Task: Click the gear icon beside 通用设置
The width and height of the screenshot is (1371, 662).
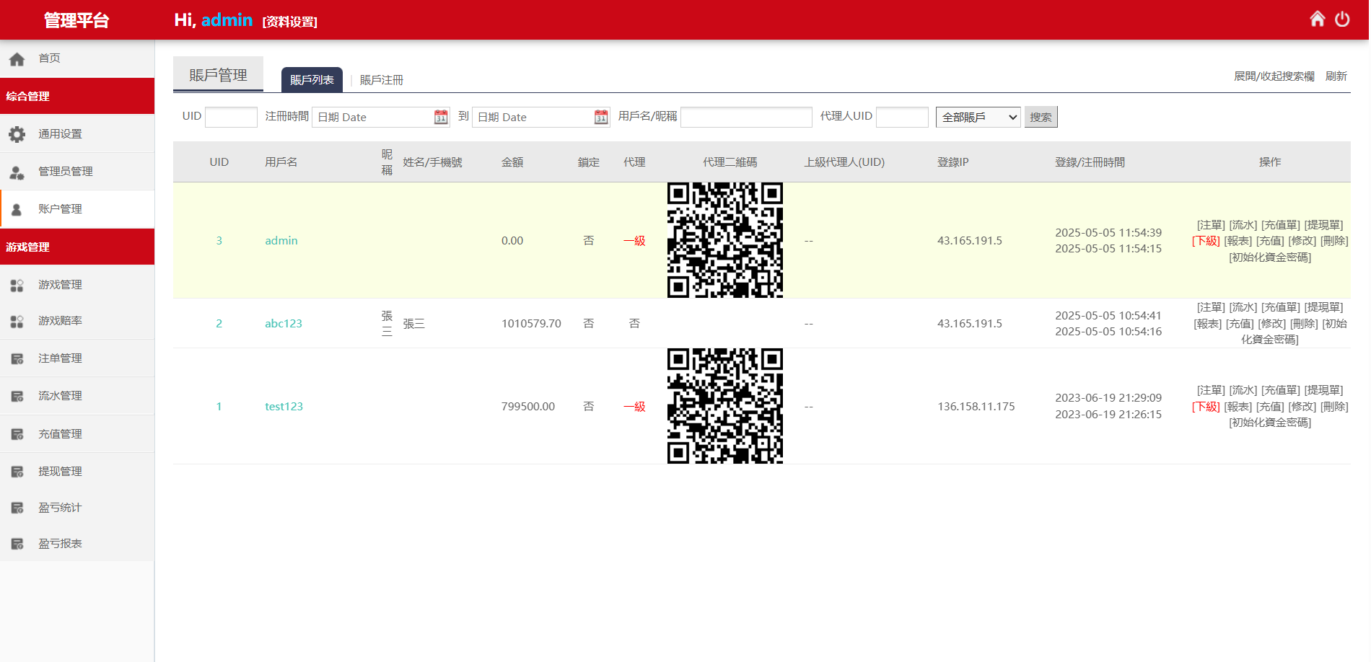Action: tap(17, 134)
